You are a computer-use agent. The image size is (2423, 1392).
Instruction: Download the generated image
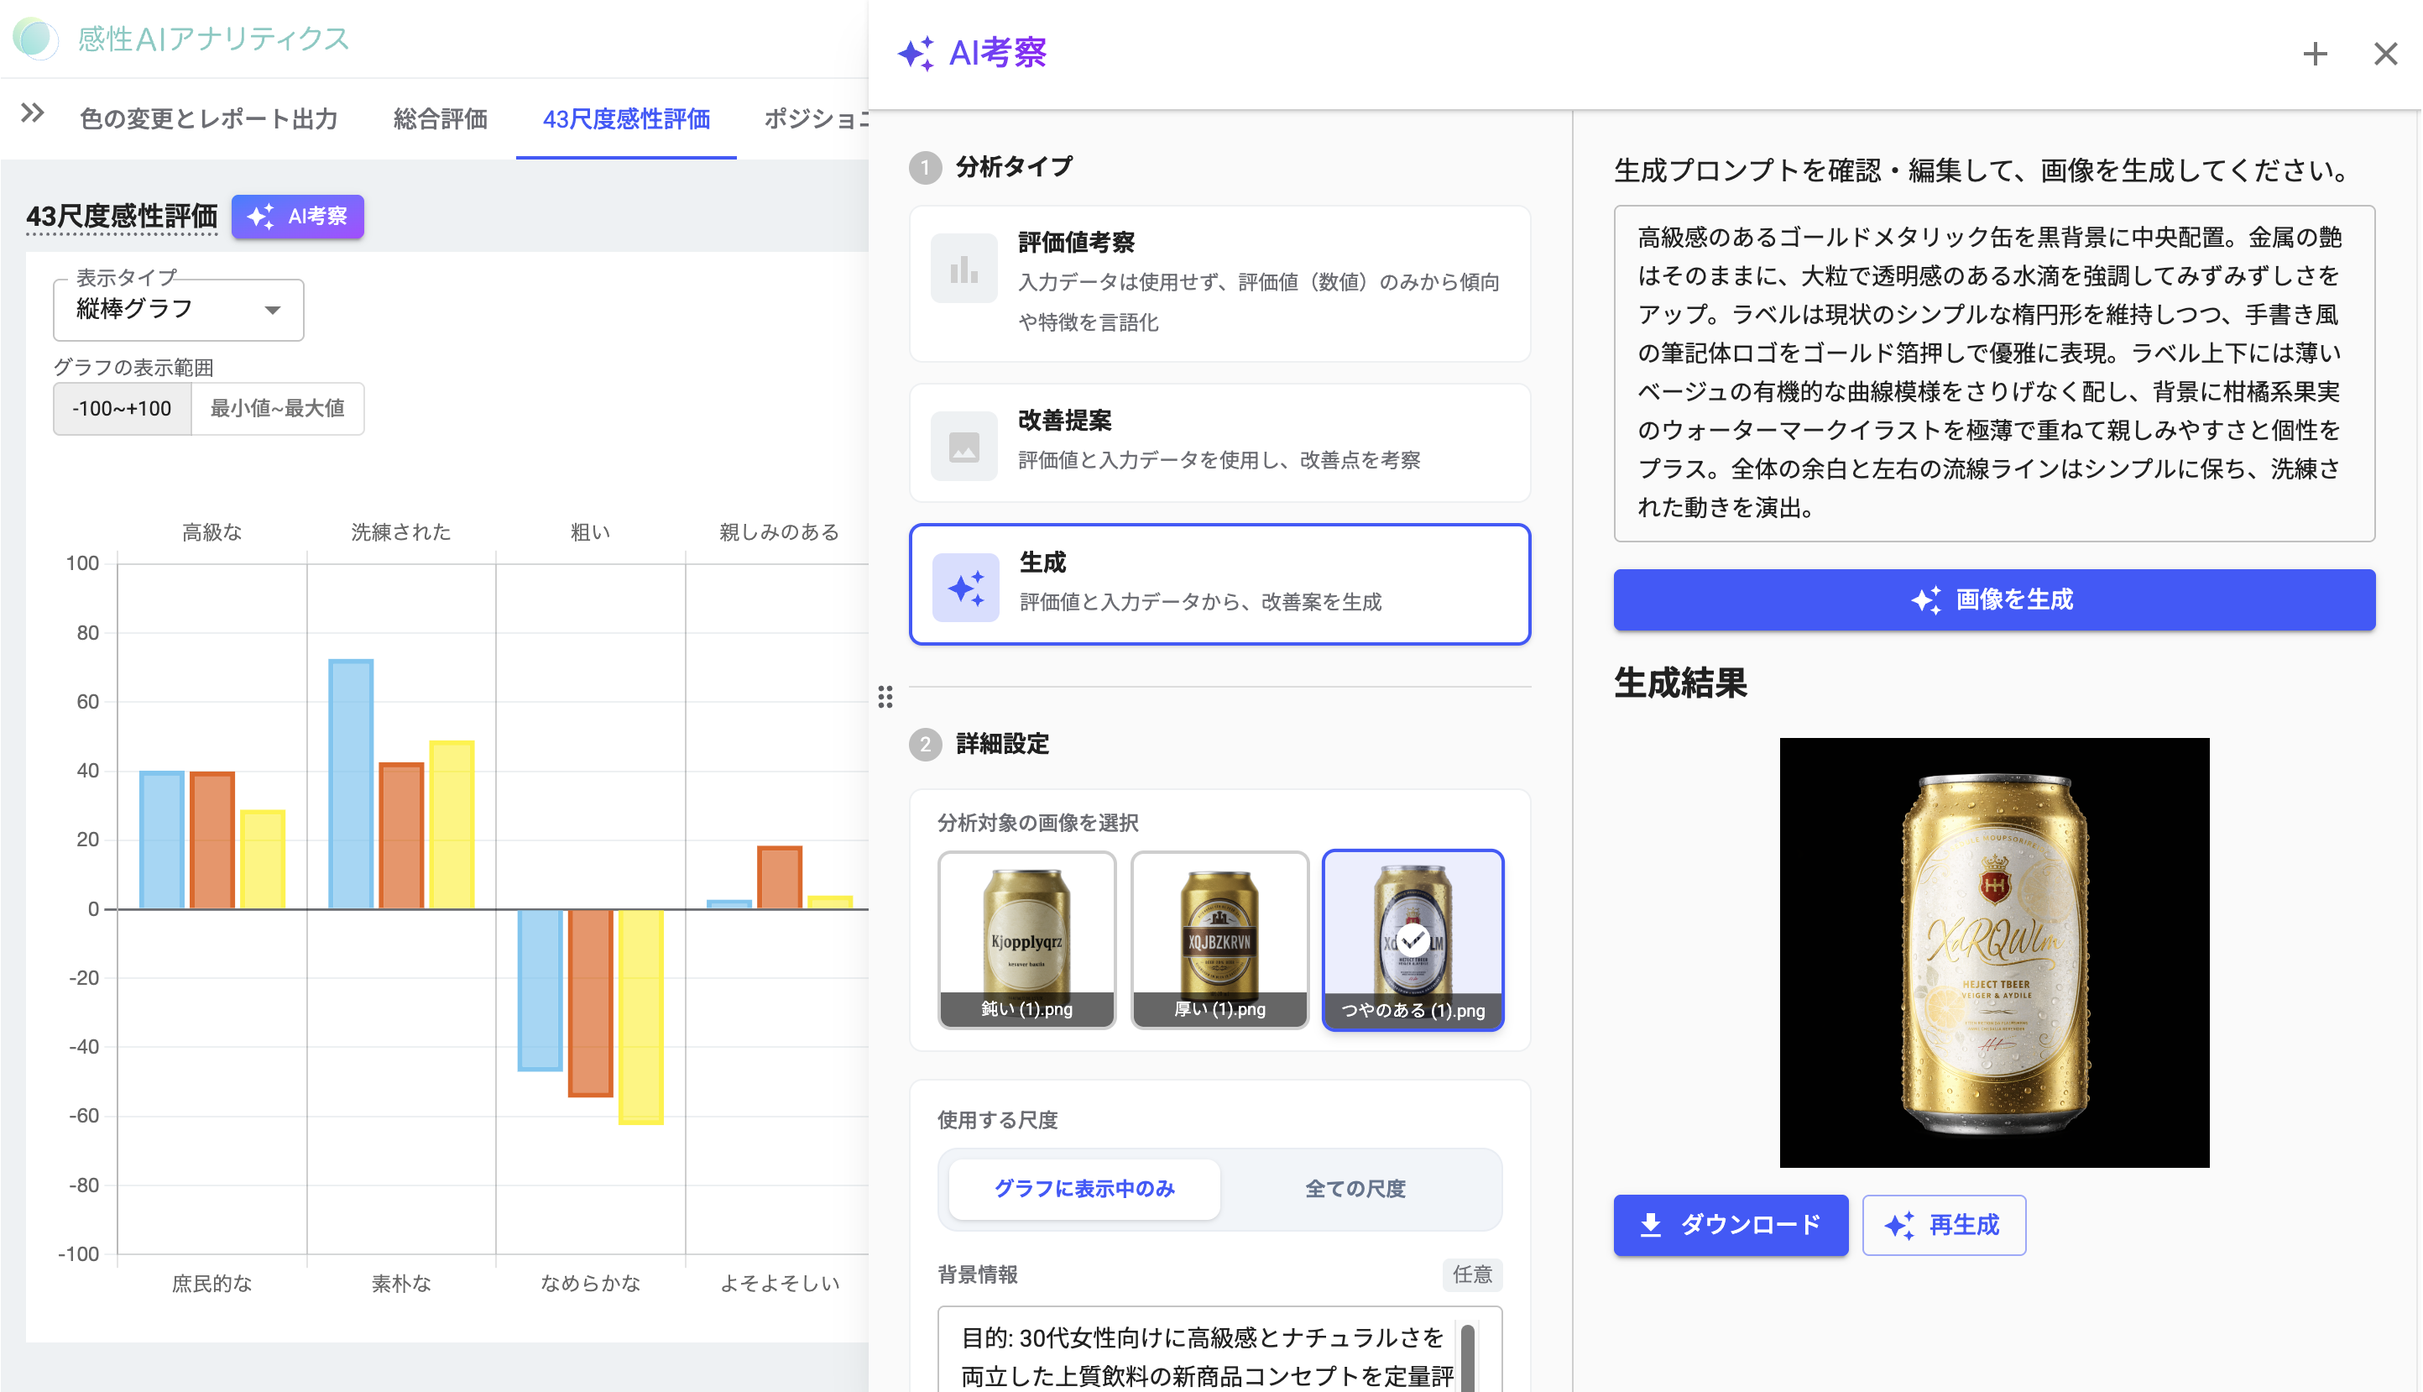click(x=1730, y=1225)
